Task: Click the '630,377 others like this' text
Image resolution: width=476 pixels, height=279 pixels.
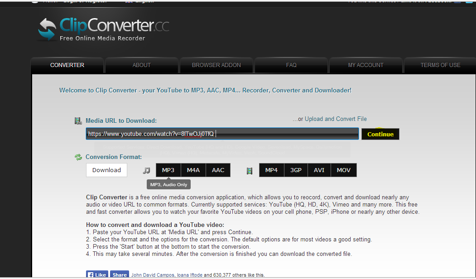Action: click(239, 275)
